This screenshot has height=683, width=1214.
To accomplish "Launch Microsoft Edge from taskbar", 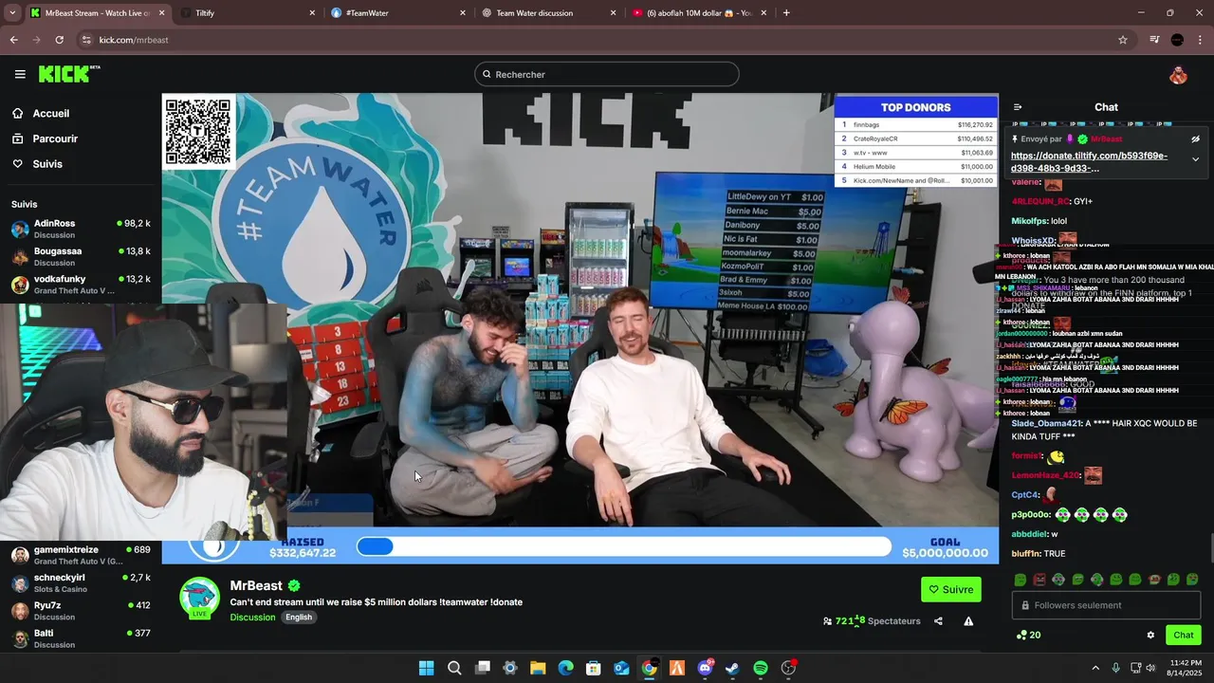I will (x=566, y=668).
